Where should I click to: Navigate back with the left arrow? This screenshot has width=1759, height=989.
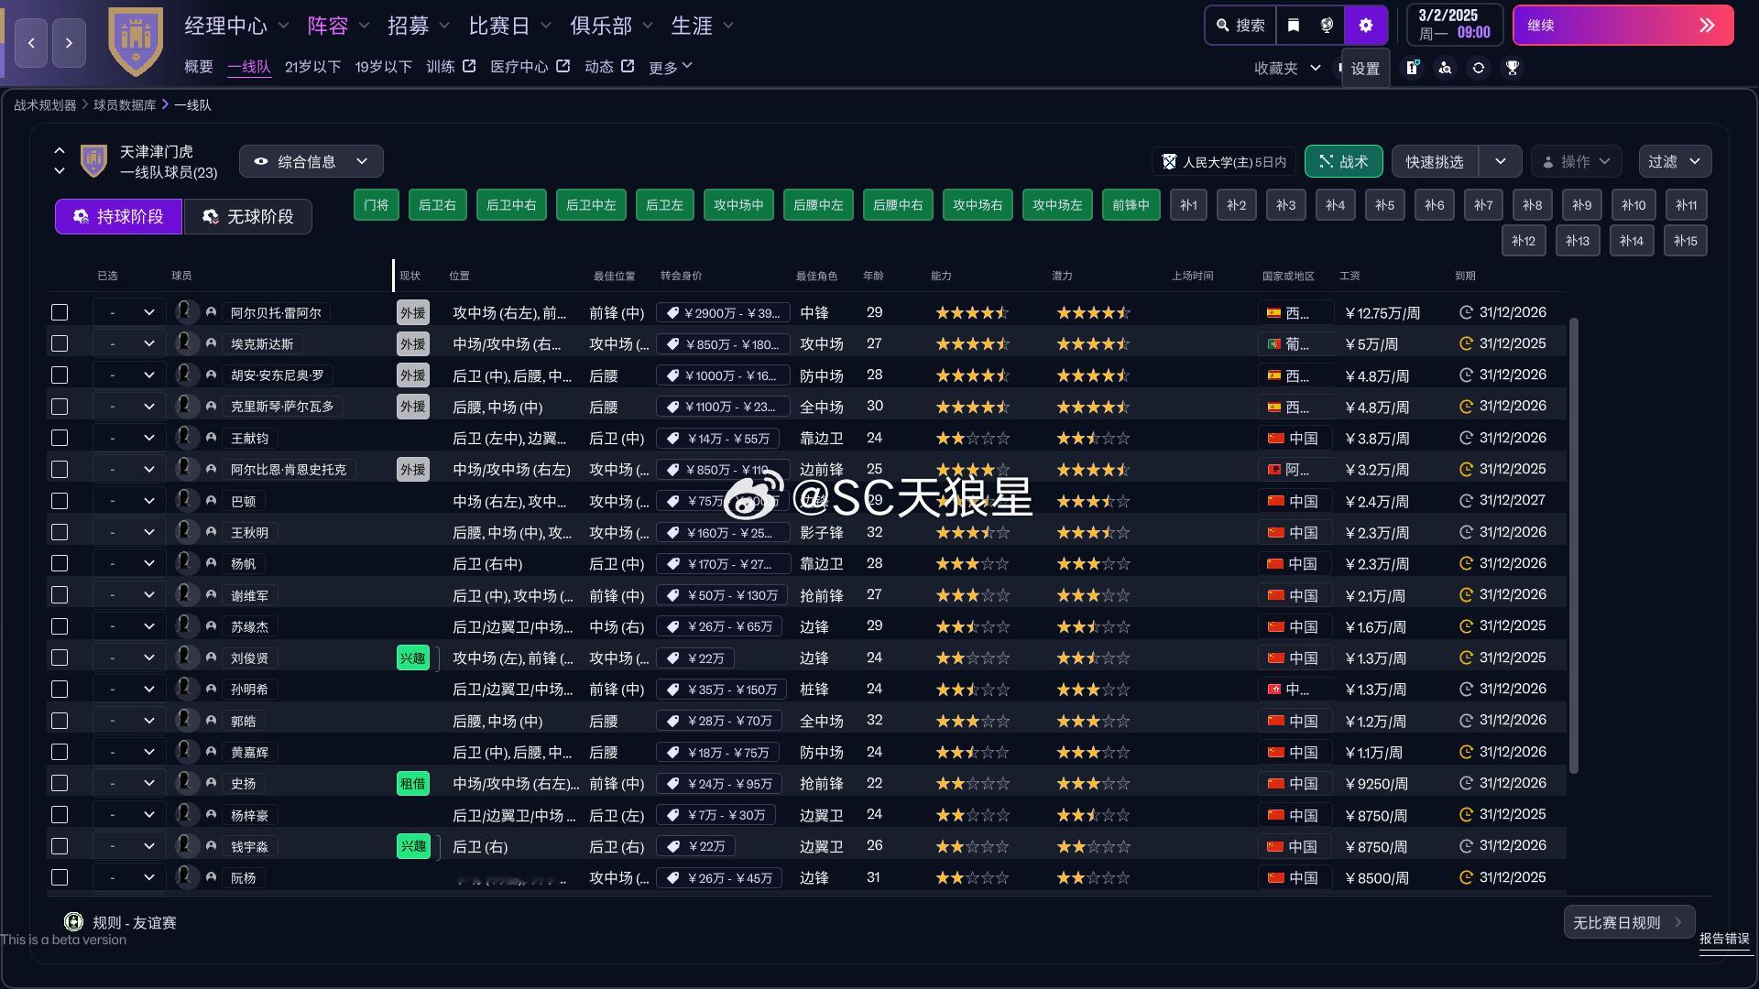click(31, 43)
